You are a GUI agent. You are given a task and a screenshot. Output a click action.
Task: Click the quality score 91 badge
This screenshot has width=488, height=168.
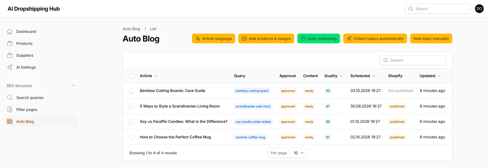(x=328, y=137)
